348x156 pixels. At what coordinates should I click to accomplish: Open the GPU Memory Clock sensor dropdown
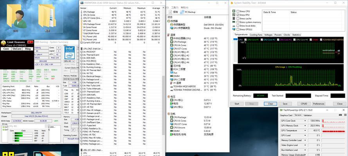click(x=305, y=126)
